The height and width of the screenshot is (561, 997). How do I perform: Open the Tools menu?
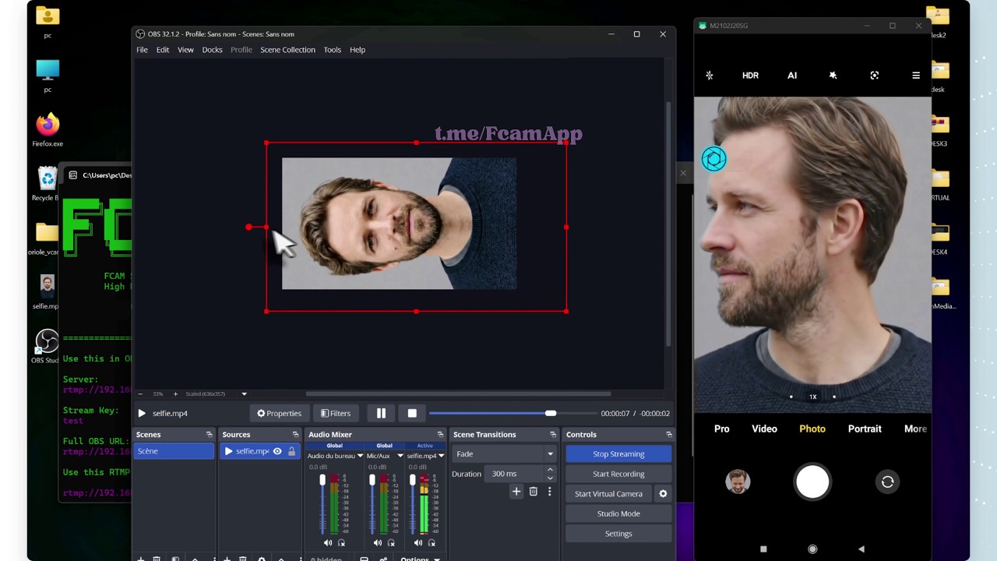333,50
